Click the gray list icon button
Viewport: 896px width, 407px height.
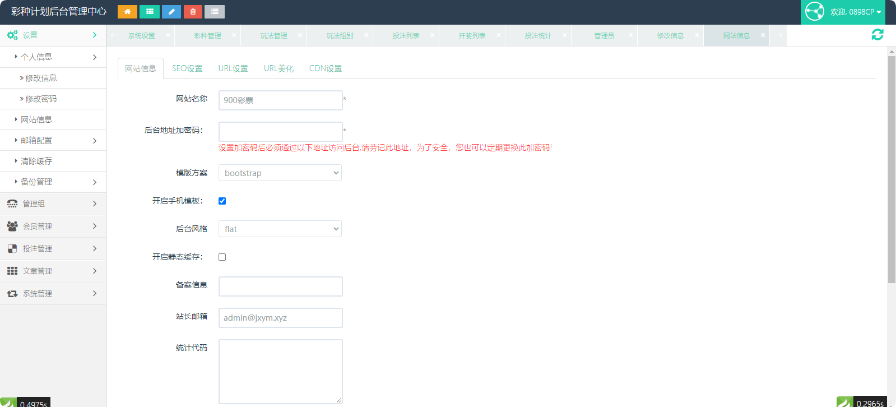[215, 12]
